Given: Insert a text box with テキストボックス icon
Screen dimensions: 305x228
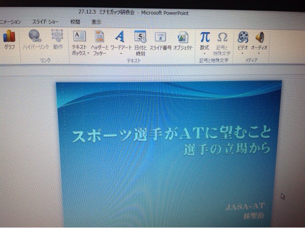Looking at the screenshot, I should pos(80,36).
